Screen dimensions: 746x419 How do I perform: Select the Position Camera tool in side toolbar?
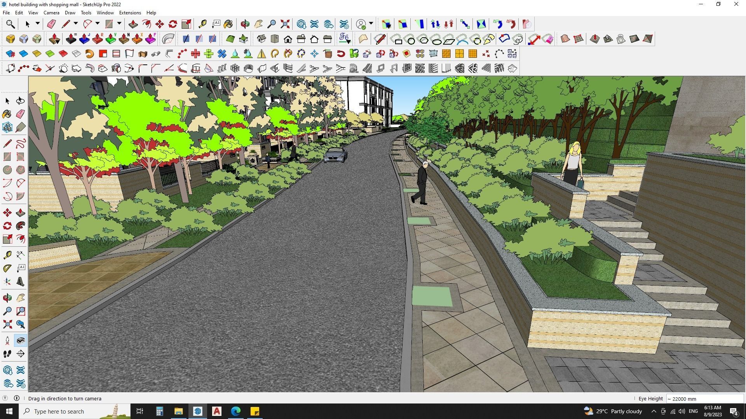[7, 341]
